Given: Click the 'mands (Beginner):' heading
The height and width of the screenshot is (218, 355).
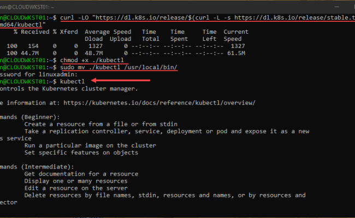Looking at the screenshot, I should (30, 117).
